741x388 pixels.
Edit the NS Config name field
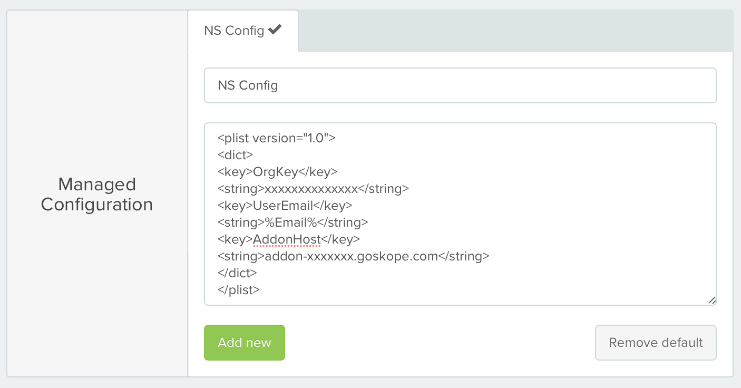tap(460, 85)
